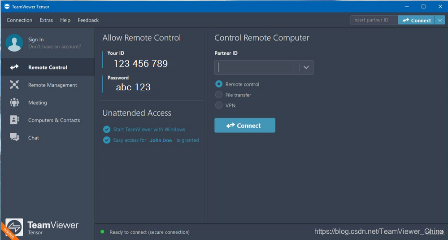
Task: Click the Meeting people sidebar icon
Action: 14,102
